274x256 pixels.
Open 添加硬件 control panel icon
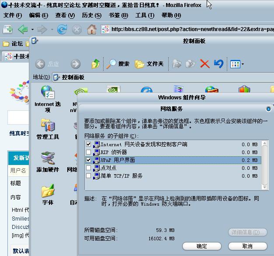[x=48, y=161]
